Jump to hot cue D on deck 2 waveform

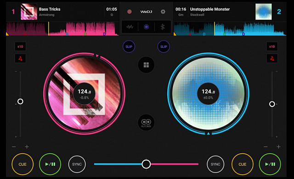(x=243, y=34)
